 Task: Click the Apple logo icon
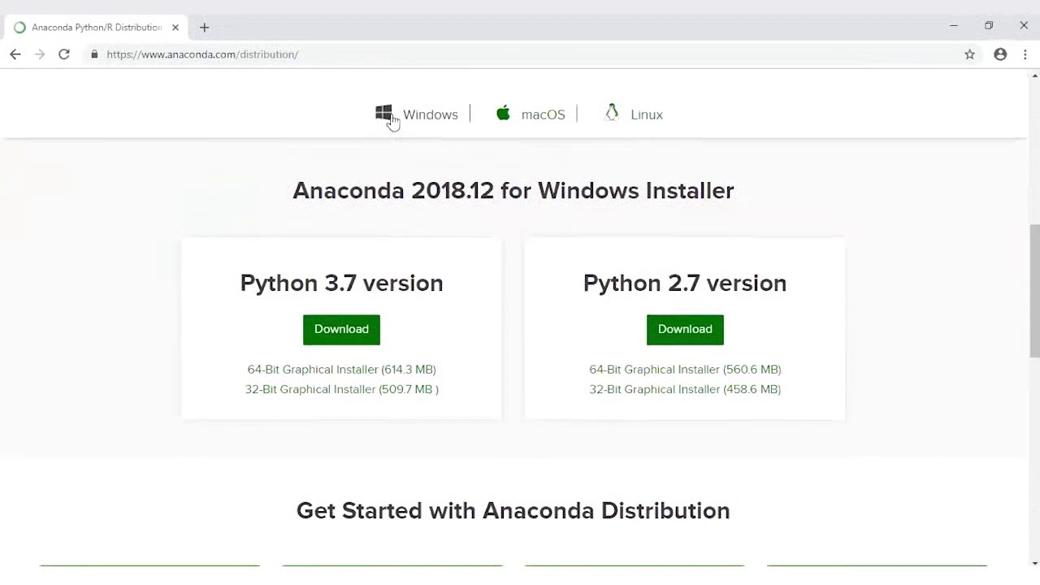503,113
